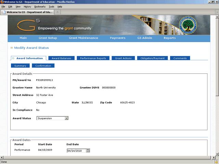219x164 pixels.
Task: Click the zip code 60625-4823
Action: [x=127, y=102]
